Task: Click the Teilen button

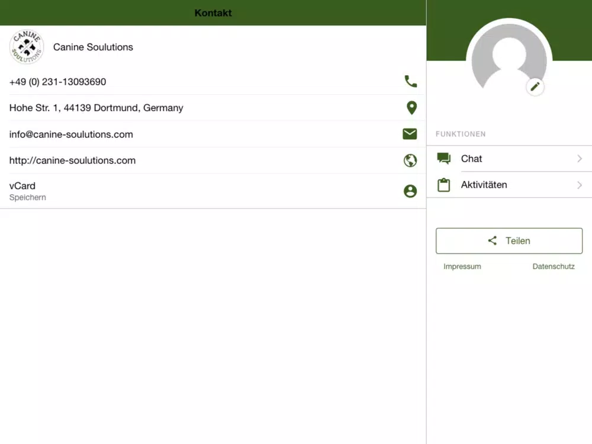Action: click(509, 241)
